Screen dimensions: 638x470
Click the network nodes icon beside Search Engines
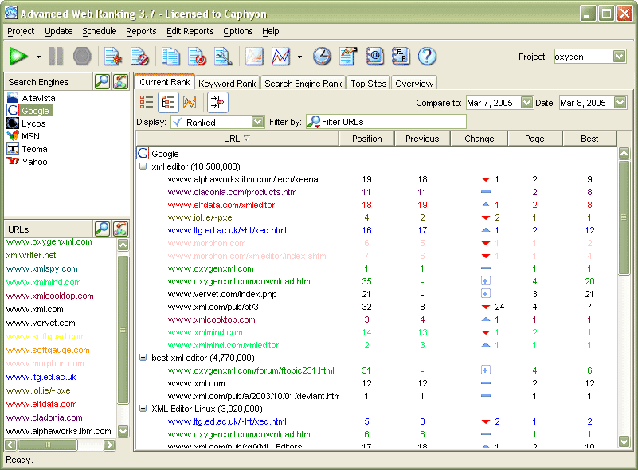pos(120,82)
